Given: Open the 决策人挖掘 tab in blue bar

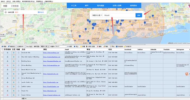Looking at the screenshot, I should click(x=117, y=6).
